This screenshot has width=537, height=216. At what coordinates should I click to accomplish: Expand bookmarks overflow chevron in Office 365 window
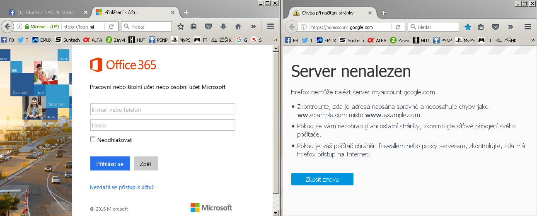(276, 40)
